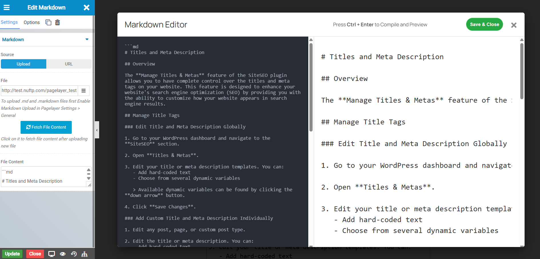Click the markdown source editor scrollbar thumb
This screenshot has height=259, width=540.
311,87
